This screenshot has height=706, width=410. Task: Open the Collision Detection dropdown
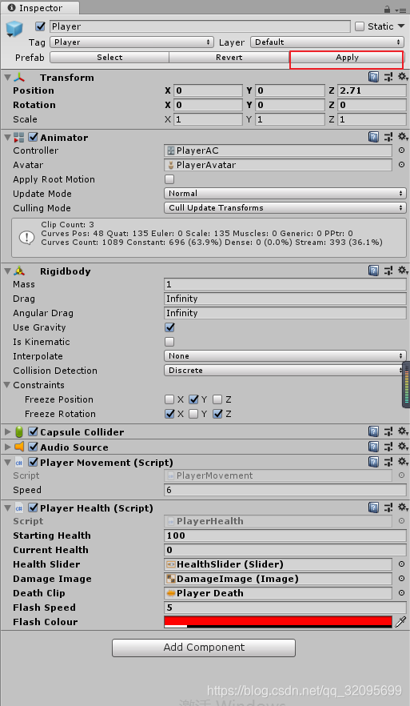click(x=285, y=370)
